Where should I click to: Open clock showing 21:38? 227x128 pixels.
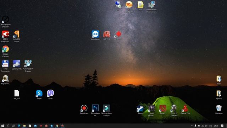[x=216, y=126]
